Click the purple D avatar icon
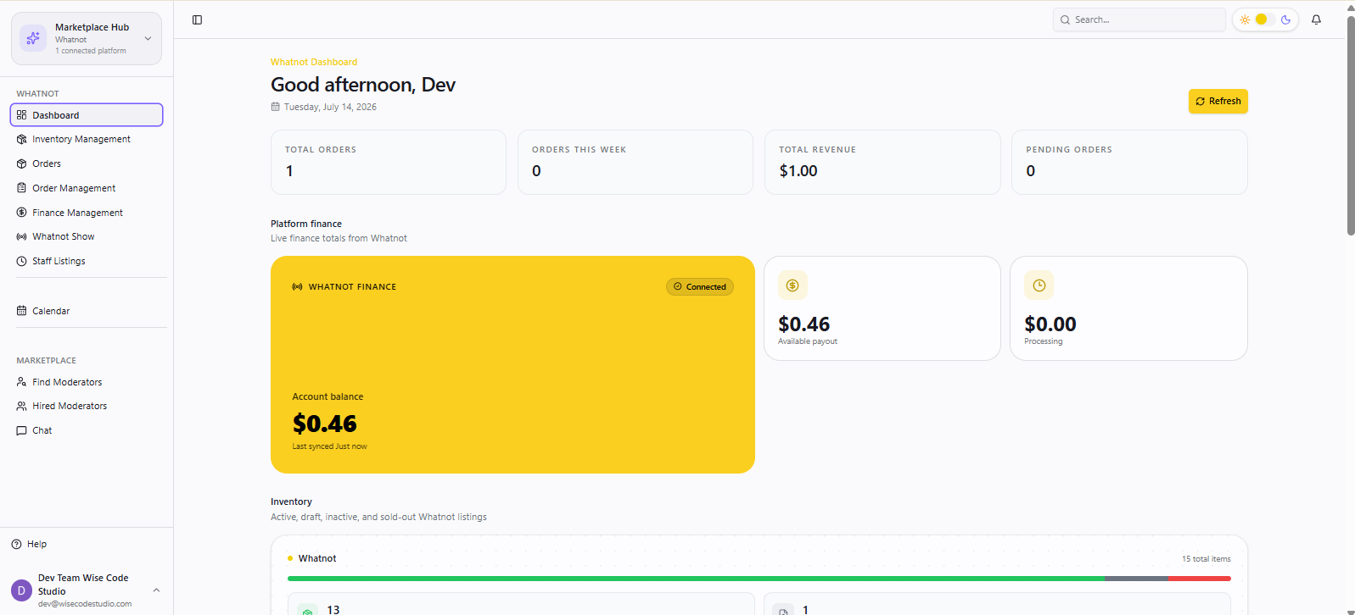Image resolution: width=1355 pixels, height=615 pixels. [21, 590]
